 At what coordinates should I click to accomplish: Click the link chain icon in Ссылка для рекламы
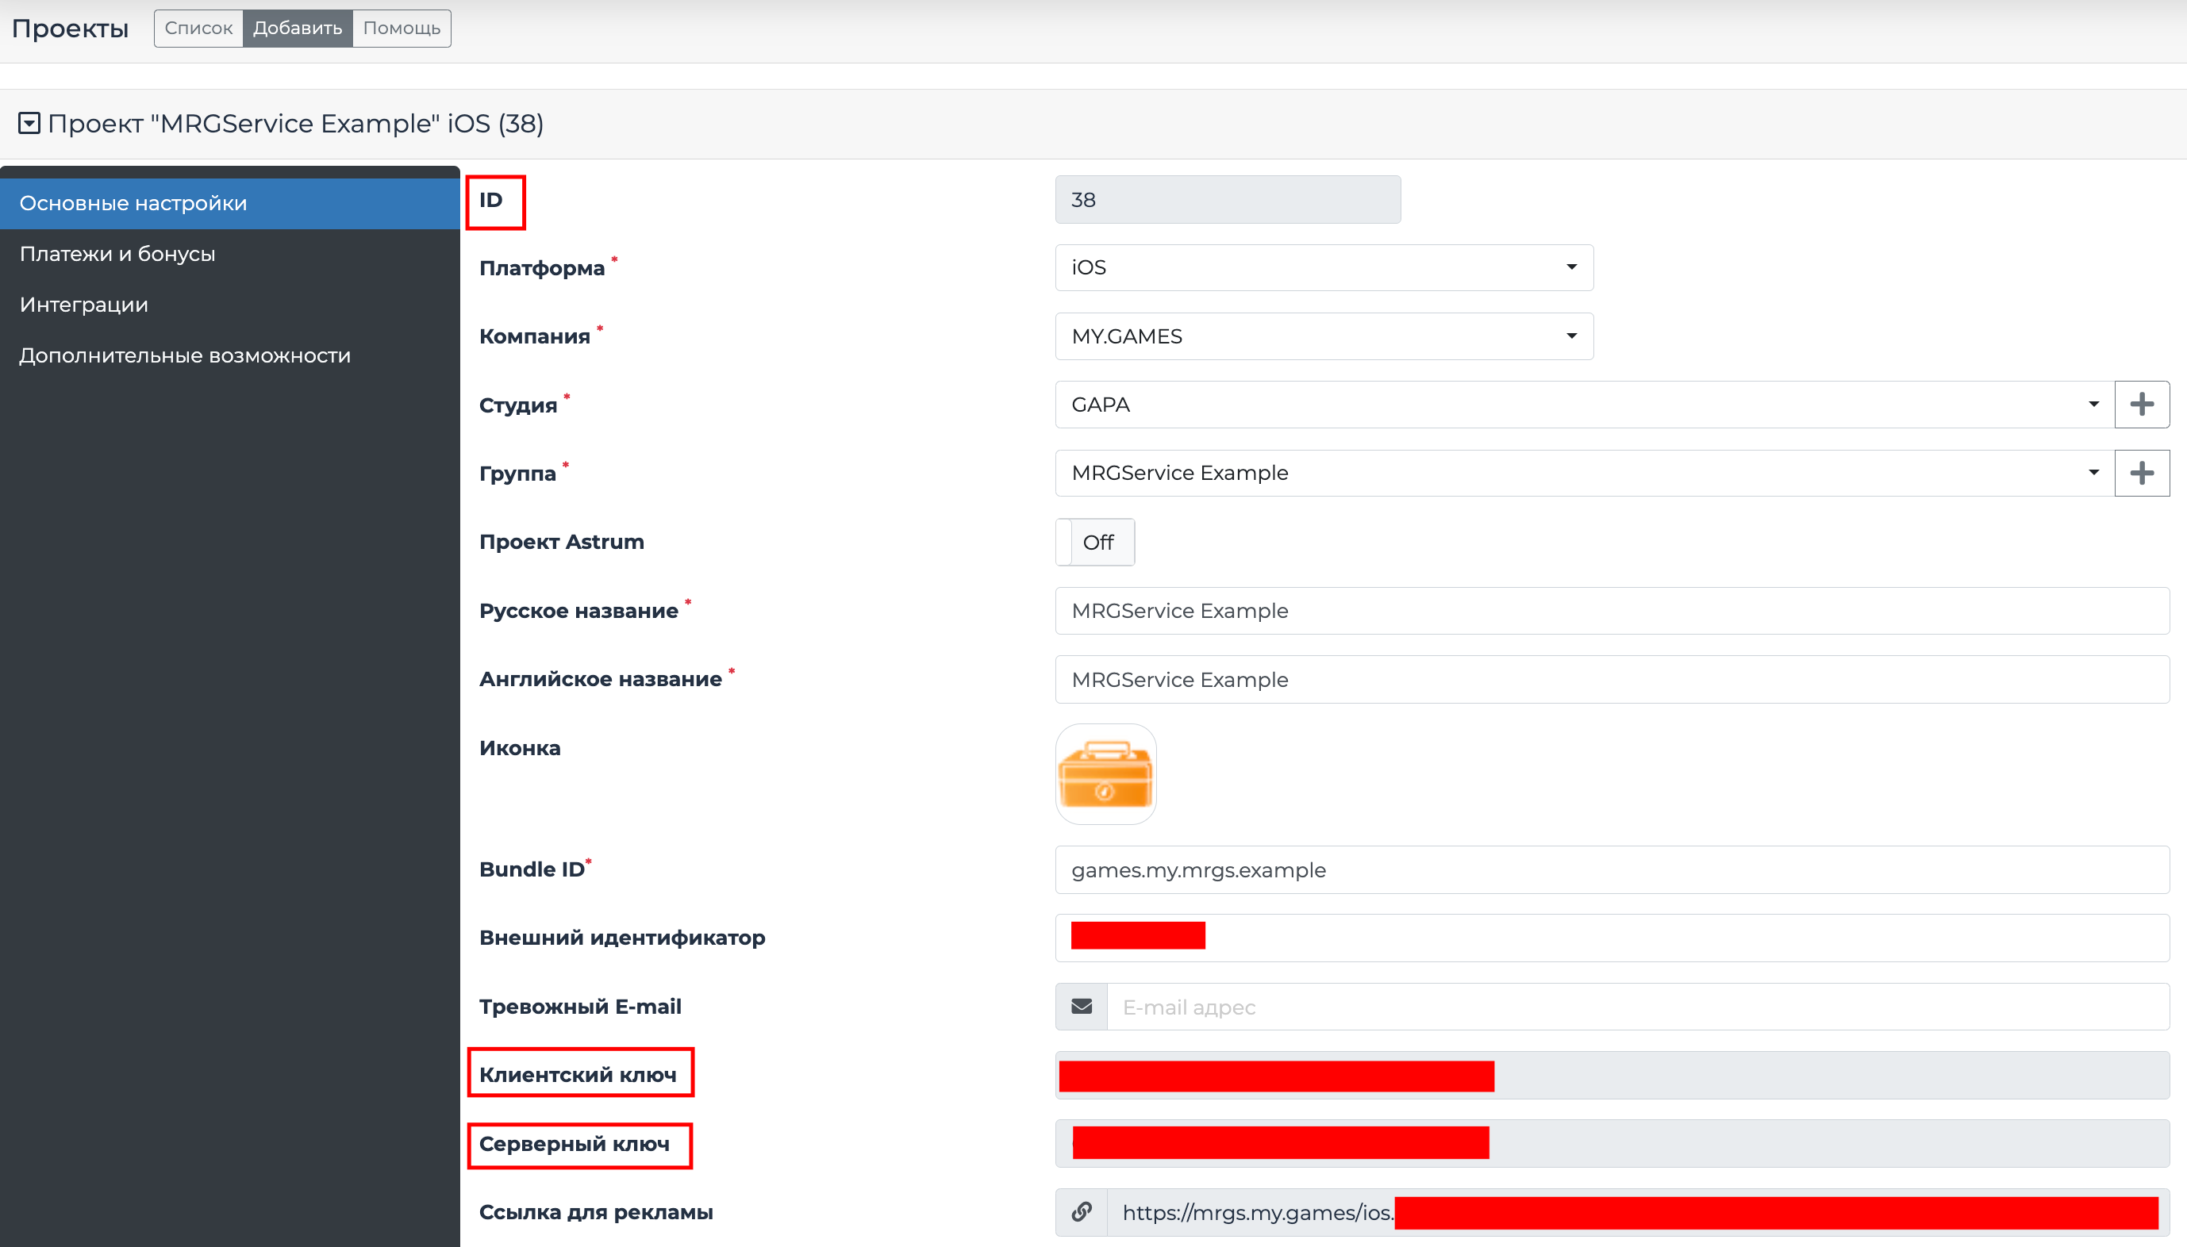click(1081, 1212)
